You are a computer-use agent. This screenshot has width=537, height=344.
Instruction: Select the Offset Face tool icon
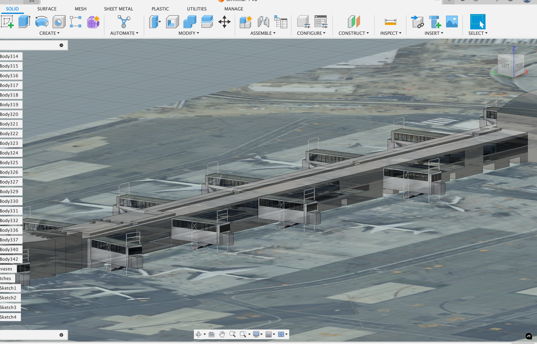(x=207, y=22)
